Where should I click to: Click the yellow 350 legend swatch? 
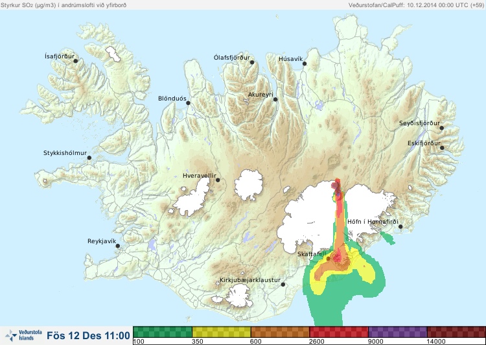tap(222, 332)
